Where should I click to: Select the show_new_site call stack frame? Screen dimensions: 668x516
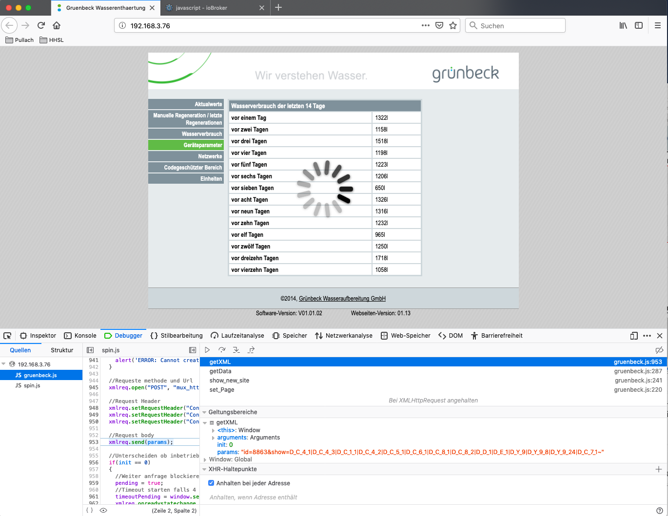pyautogui.click(x=433, y=381)
